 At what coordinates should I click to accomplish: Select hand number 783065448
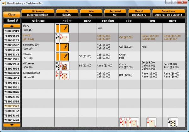(12, 120)
